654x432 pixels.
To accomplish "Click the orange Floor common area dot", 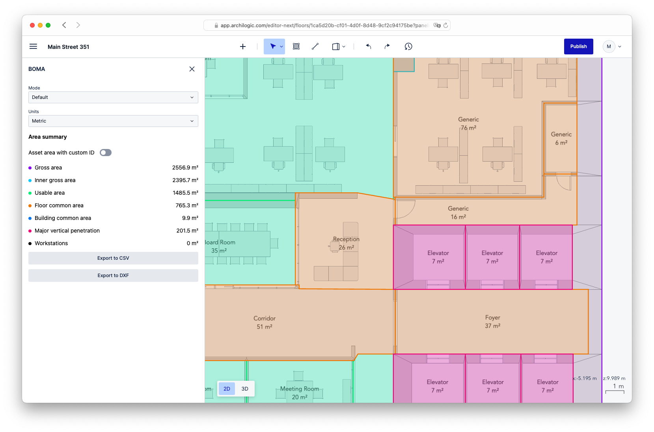I will pos(30,206).
